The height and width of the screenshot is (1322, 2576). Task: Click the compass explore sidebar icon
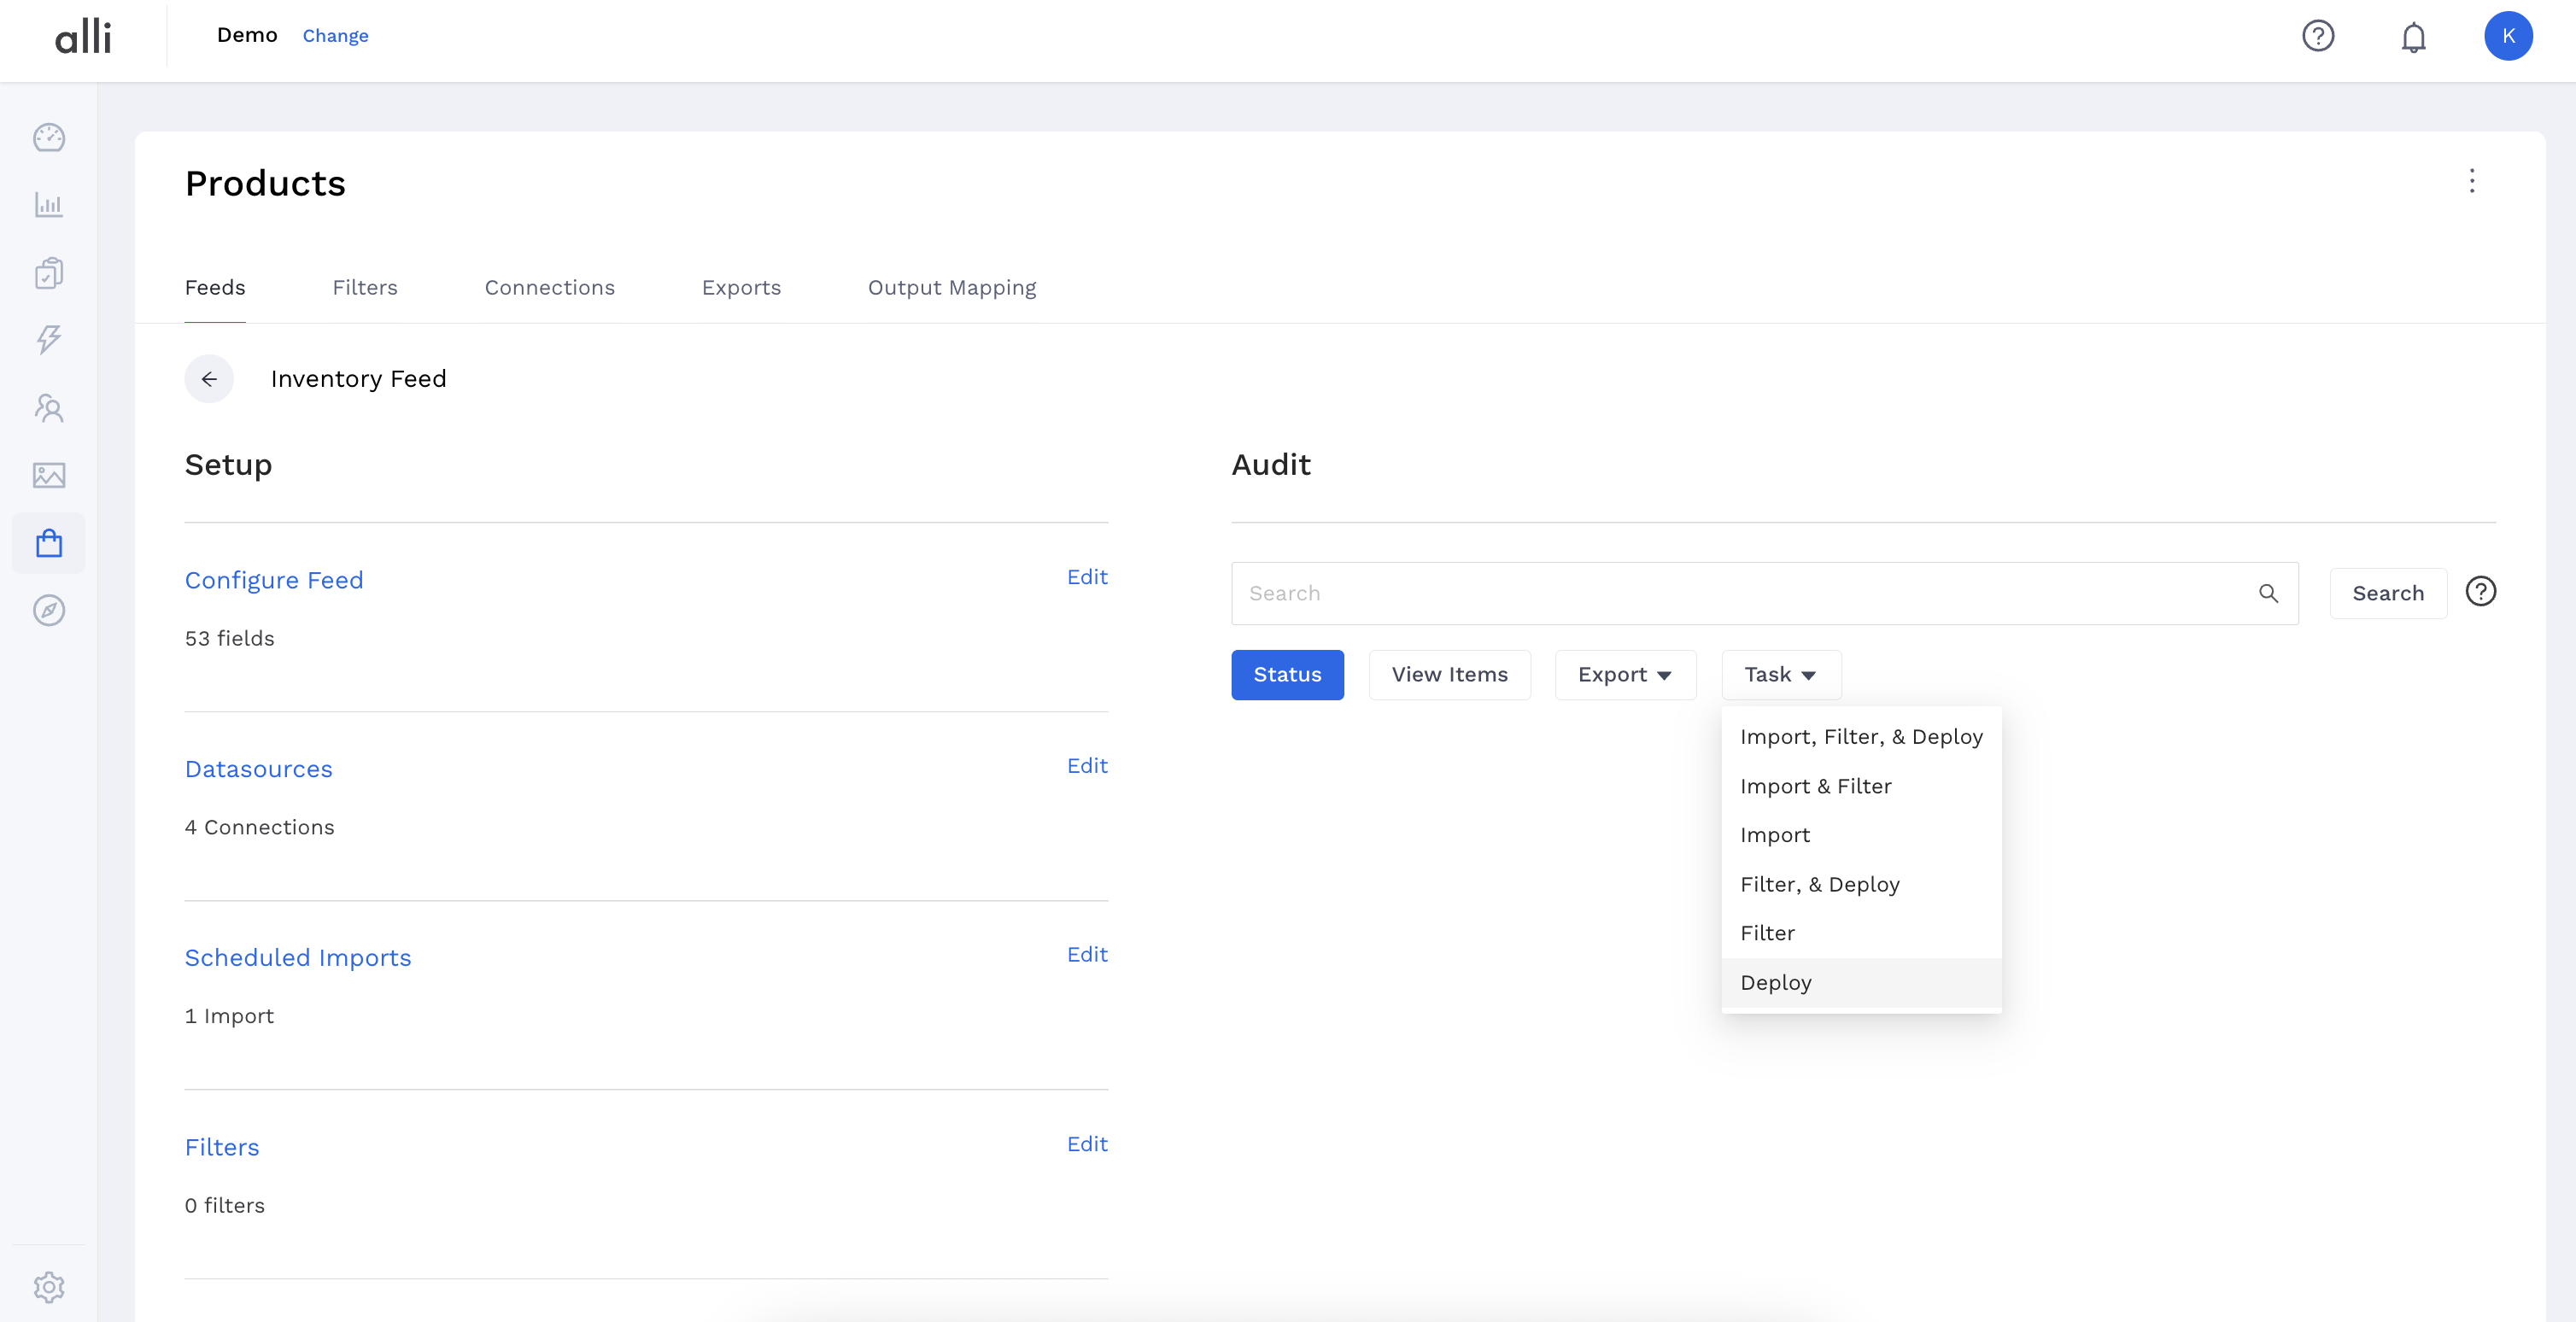(x=48, y=610)
